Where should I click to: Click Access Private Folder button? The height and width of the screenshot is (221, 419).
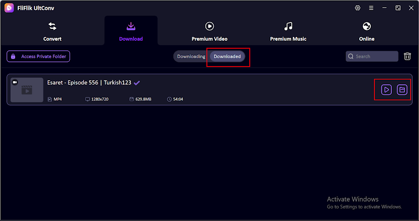(x=38, y=57)
